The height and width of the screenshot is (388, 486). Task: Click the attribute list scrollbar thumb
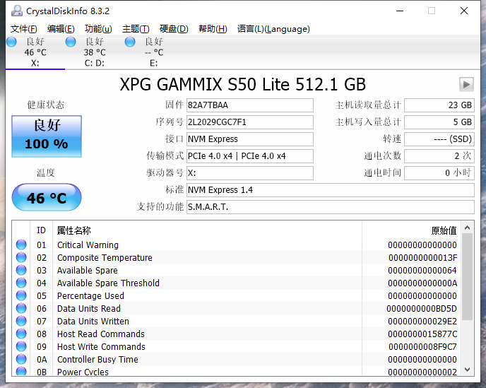point(468,277)
